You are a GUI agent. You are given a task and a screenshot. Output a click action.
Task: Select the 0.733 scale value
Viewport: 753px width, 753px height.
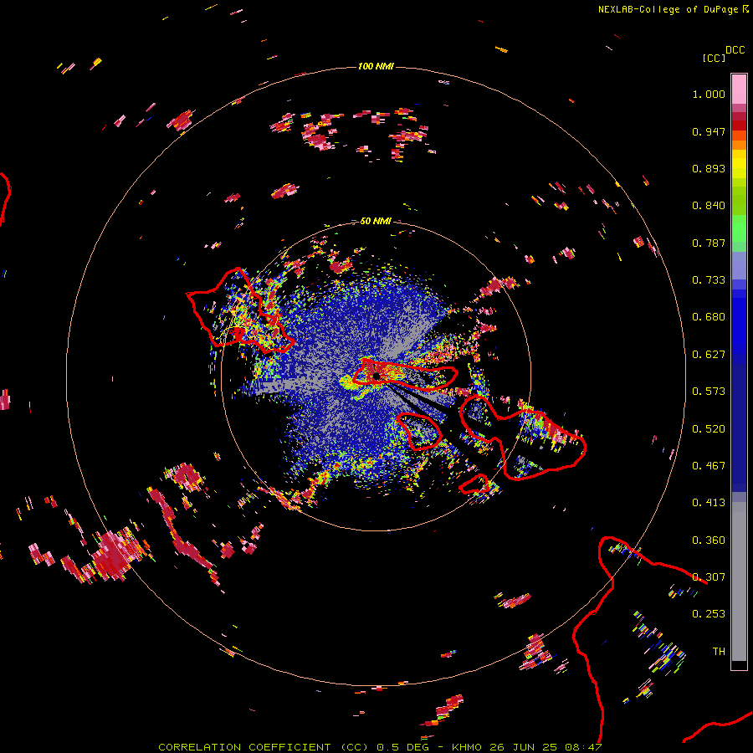coord(709,280)
